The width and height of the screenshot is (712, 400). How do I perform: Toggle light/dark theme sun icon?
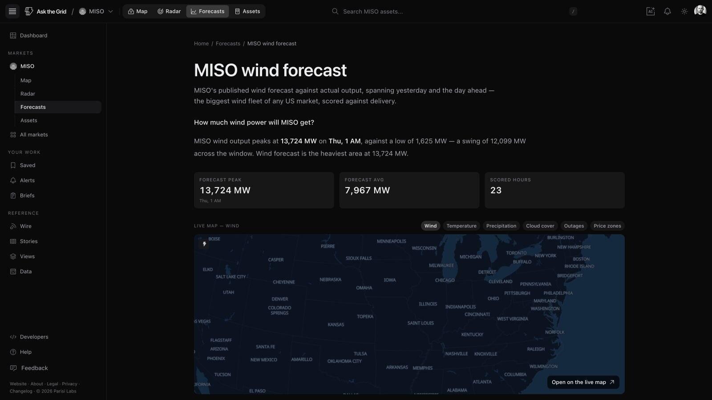pyautogui.click(x=684, y=12)
